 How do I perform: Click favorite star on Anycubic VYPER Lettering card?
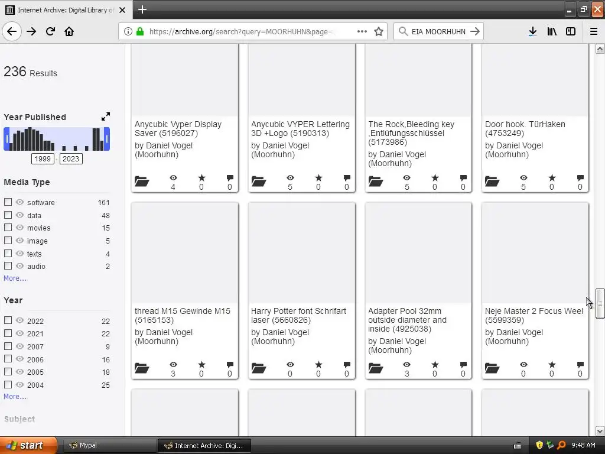[x=317, y=178]
